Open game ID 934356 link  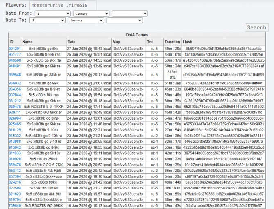click(x=15, y=89)
